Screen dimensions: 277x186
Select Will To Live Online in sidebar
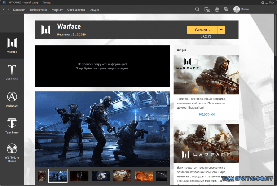click(12, 153)
